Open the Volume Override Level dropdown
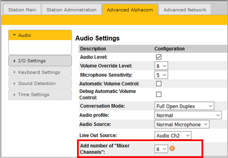Screen dimensions: 228x158 tap(161, 66)
